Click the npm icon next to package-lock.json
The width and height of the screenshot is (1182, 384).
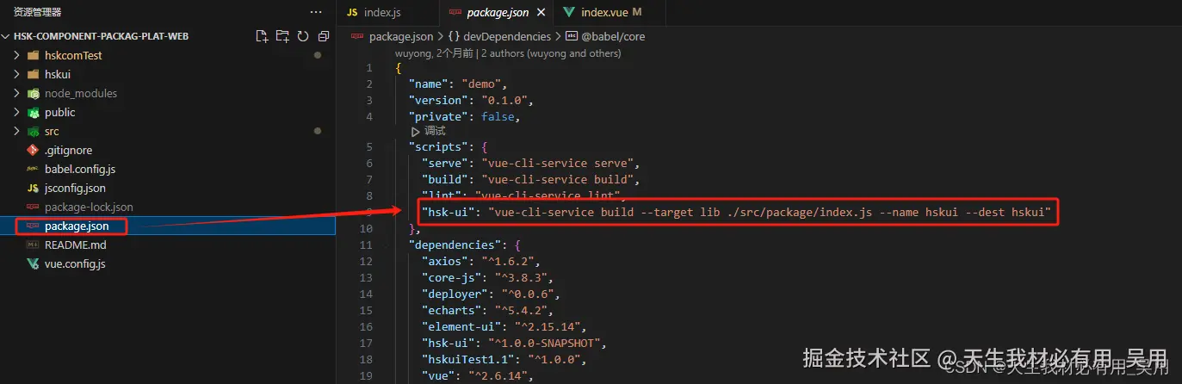[x=34, y=207]
